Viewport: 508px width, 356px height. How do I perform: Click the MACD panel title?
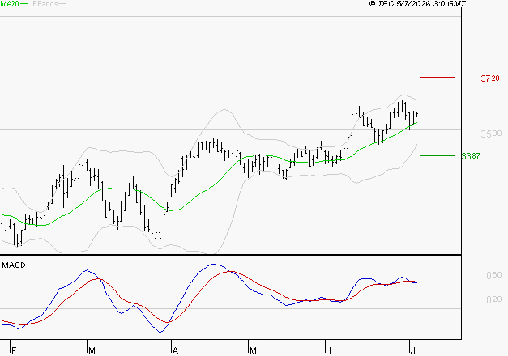(14, 265)
